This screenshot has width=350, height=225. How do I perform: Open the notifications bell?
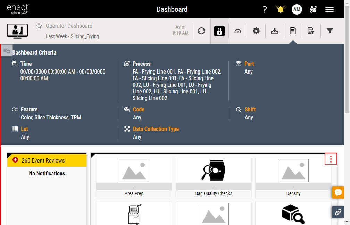pos(281,9)
